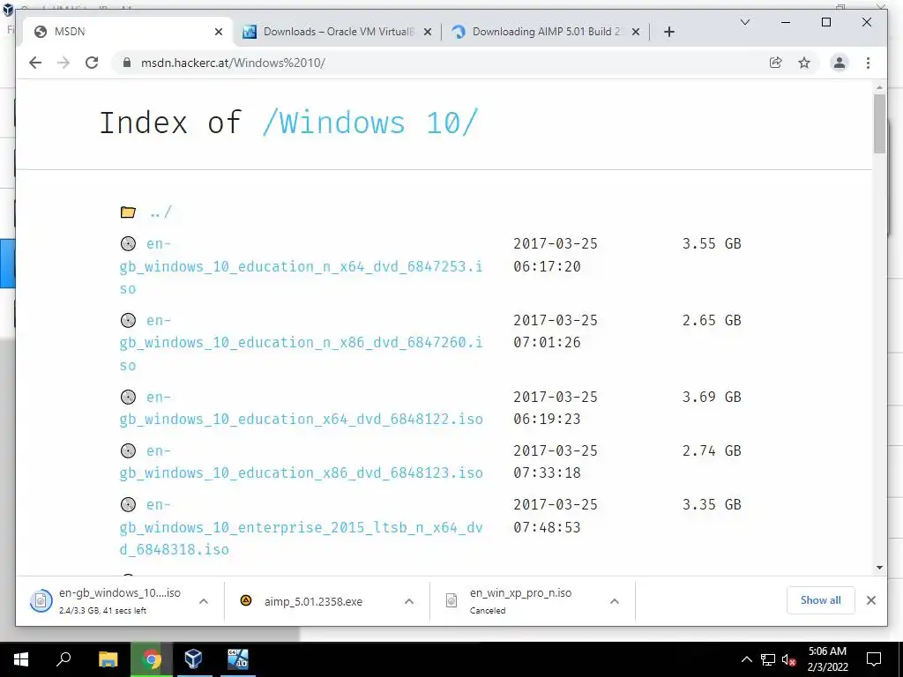
Task: Close the downloads bar
Action: [870, 600]
